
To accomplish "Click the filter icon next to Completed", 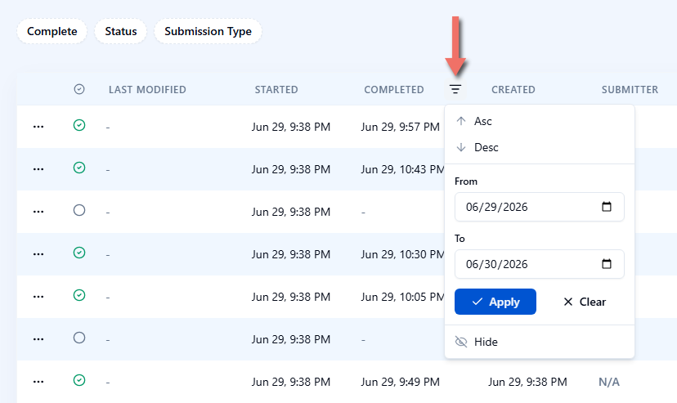I will click(x=455, y=89).
